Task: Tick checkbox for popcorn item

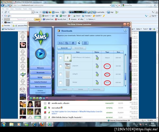Action: pos(60,66)
